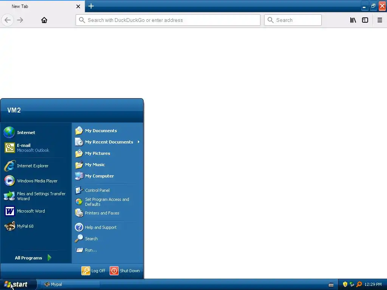Open My Documents folder
The width and height of the screenshot is (387, 290).
108,130
